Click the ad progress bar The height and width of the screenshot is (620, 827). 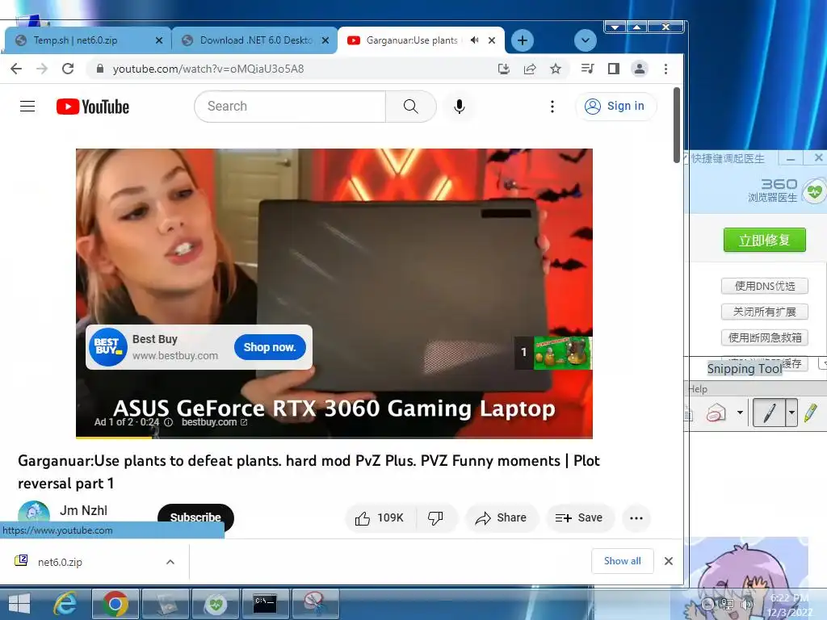[x=334, y=437]
